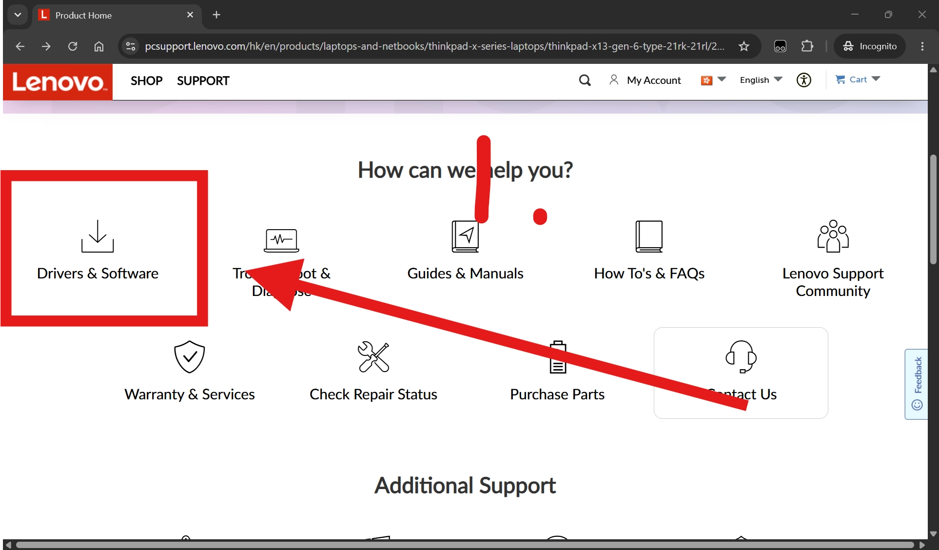Open My Account
This screenshot has width=939, height=550.
(x=645, y=80)
